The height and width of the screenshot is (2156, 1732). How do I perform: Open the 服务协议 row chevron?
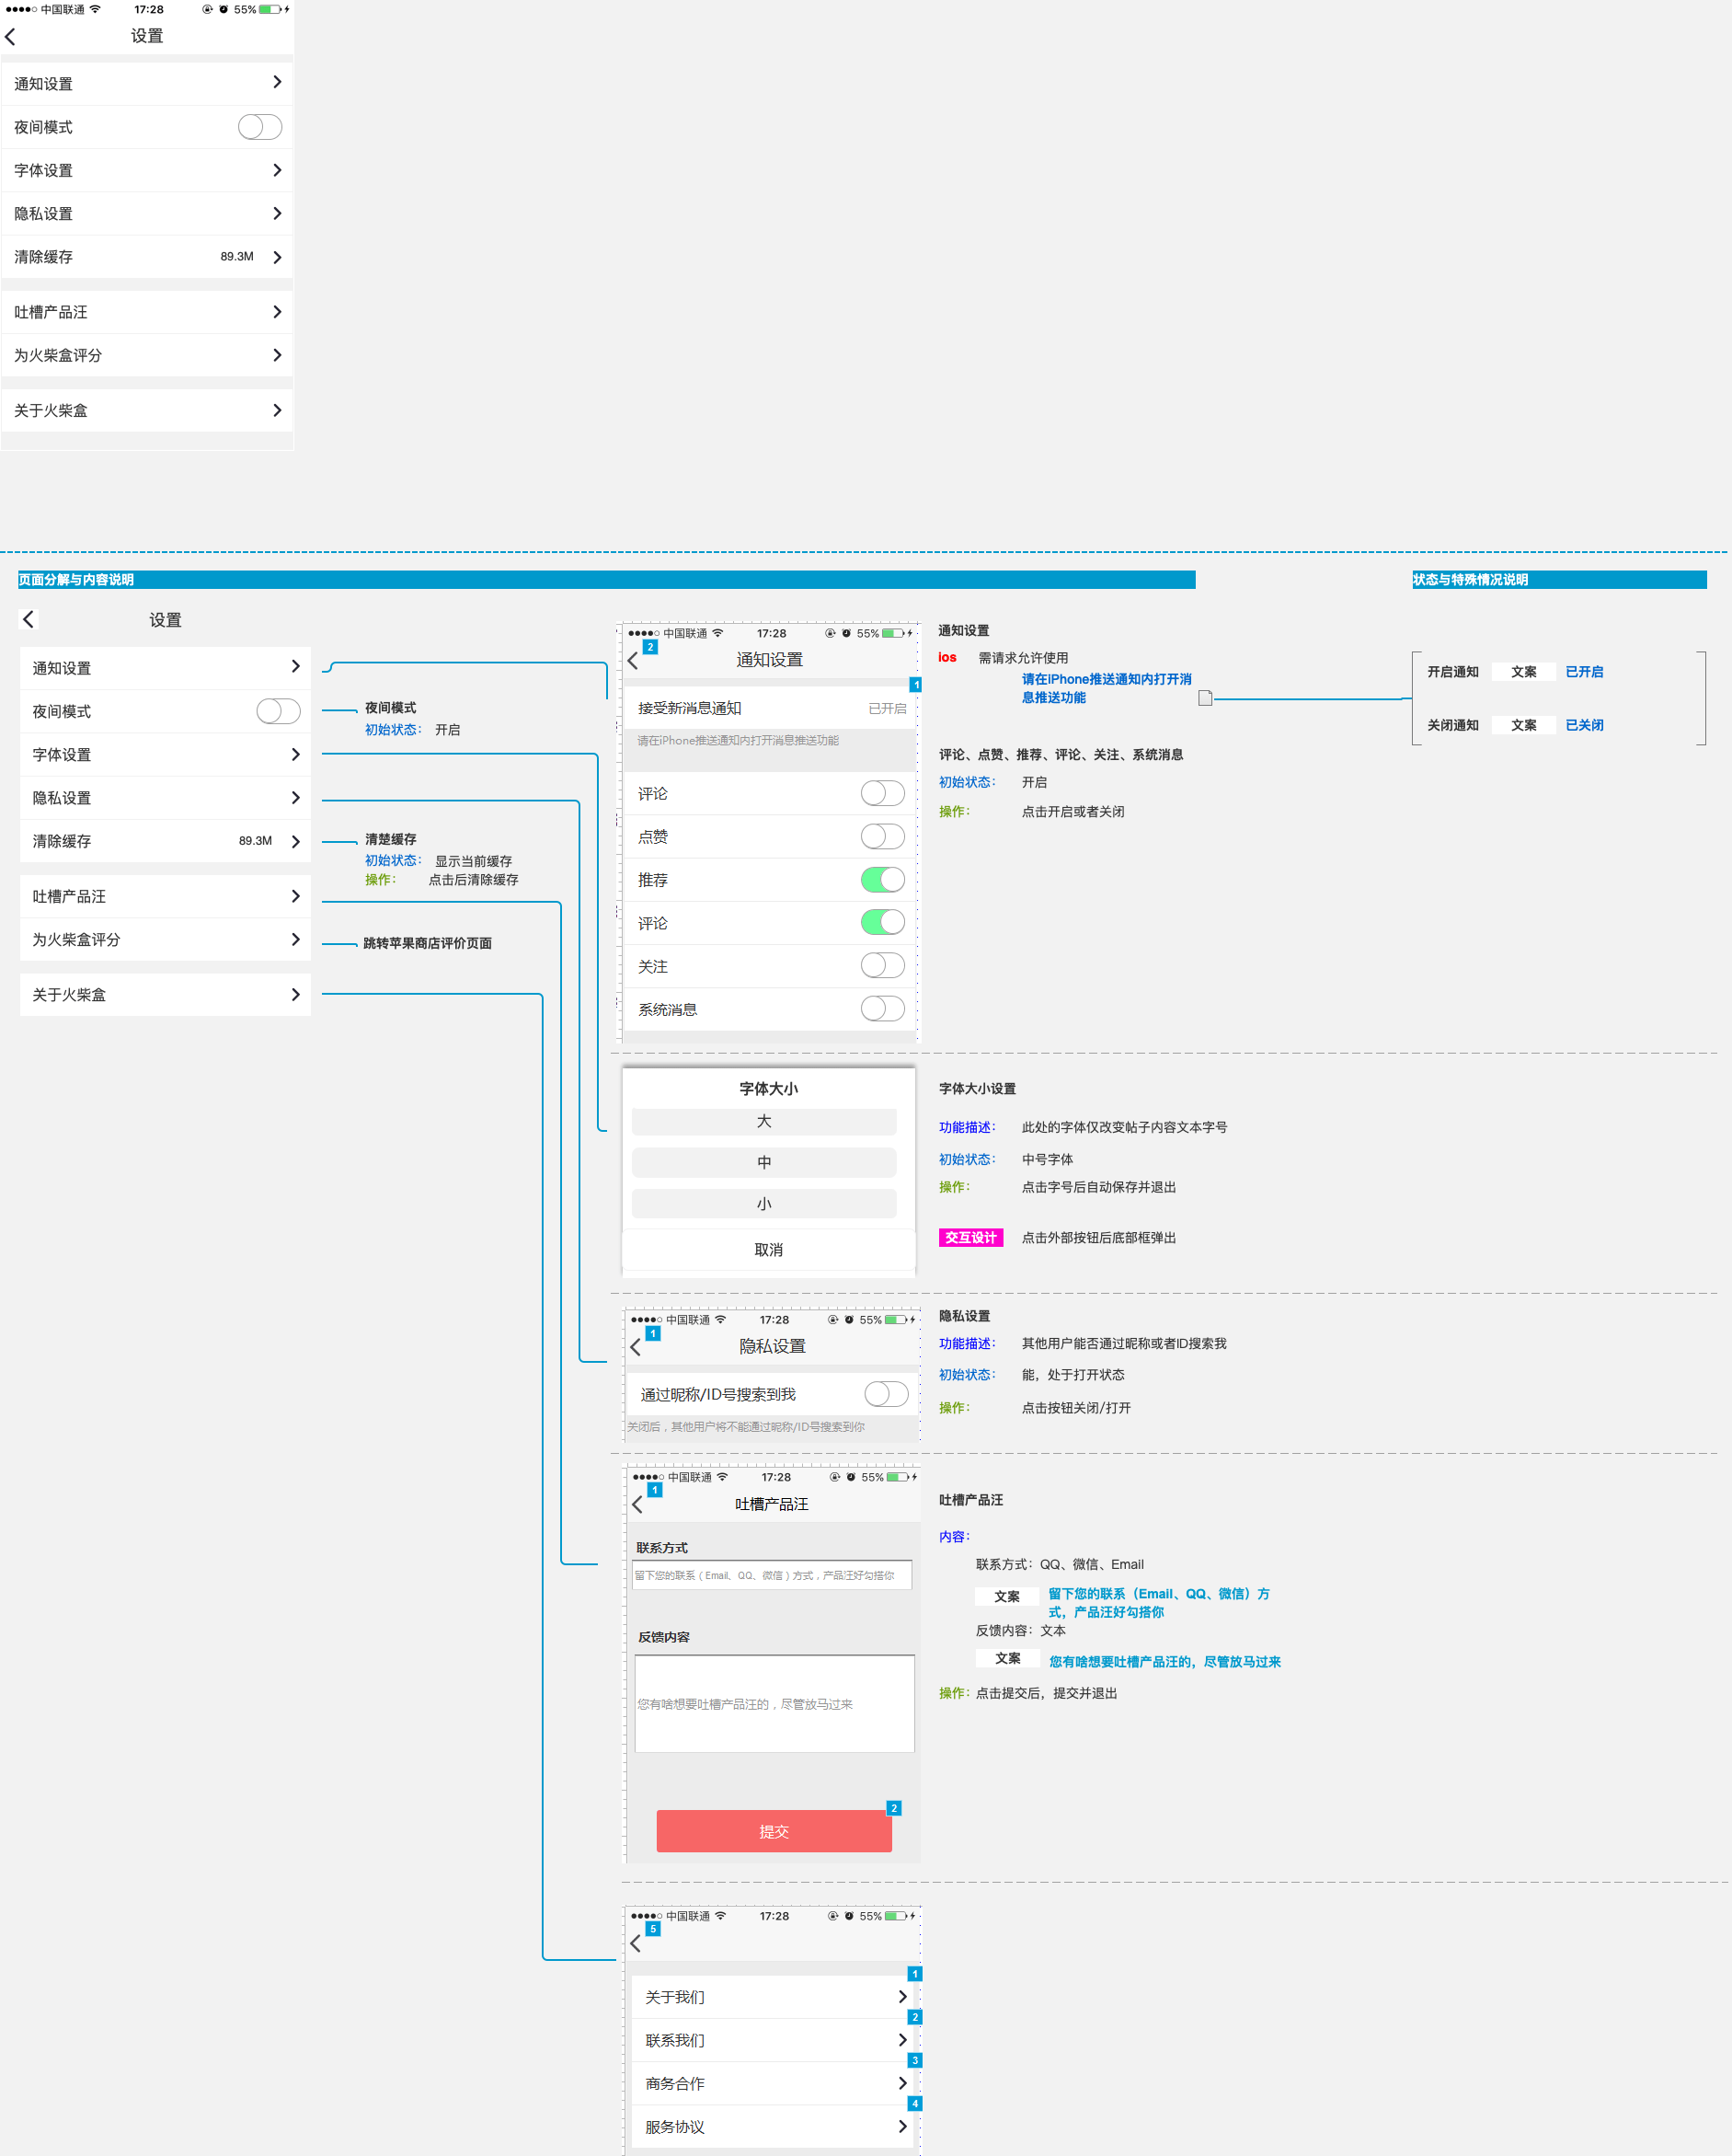point(902,2126)
